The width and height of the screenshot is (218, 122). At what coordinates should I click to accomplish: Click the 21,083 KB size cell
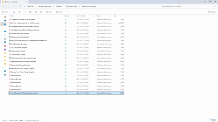pos(121,23)
